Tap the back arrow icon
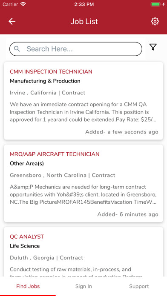 12,21
